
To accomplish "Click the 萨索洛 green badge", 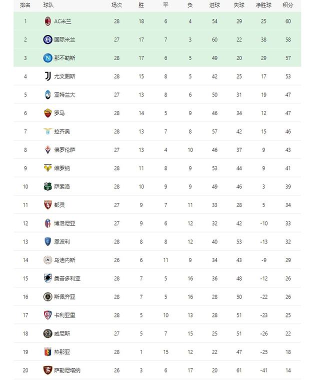I will 48,186.
